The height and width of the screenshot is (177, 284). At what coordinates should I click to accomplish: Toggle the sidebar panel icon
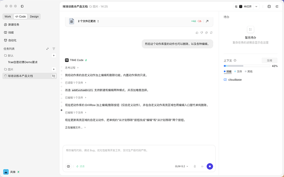(x=22, y=6)
